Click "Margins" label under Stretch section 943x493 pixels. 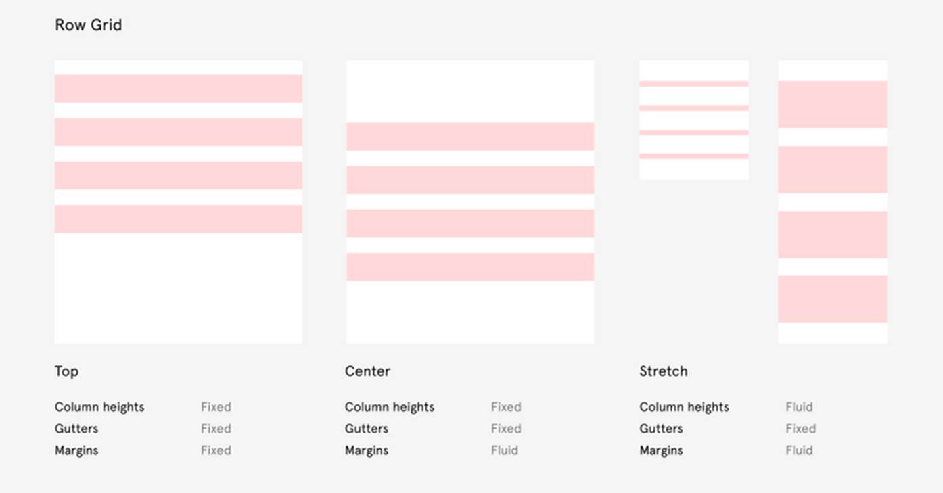(661, 450)
